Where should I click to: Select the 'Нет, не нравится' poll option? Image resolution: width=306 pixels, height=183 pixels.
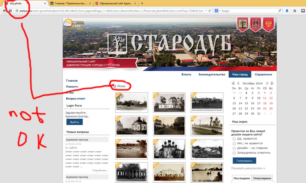234,144
